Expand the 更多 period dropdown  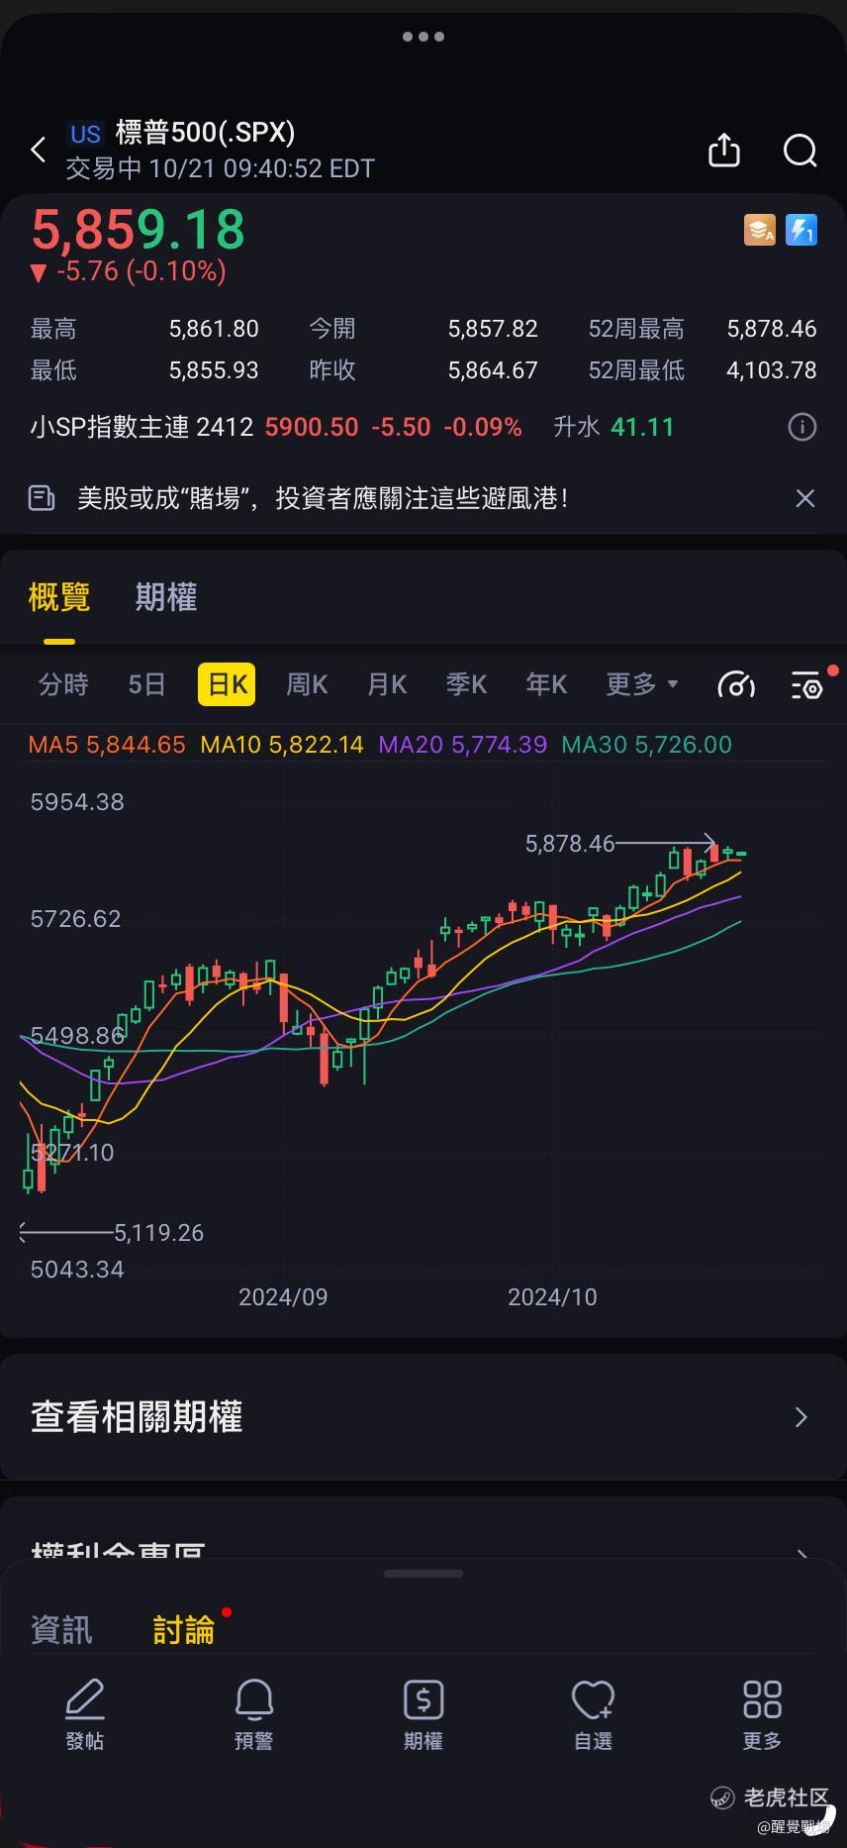tap(642, 684)
